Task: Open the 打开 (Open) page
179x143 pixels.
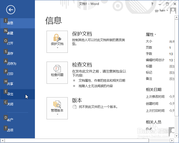Action: tap(18, 43)
